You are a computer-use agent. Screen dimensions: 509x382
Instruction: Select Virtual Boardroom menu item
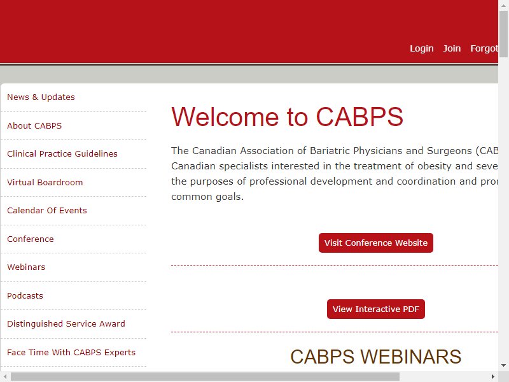click(x=45, y=182)
